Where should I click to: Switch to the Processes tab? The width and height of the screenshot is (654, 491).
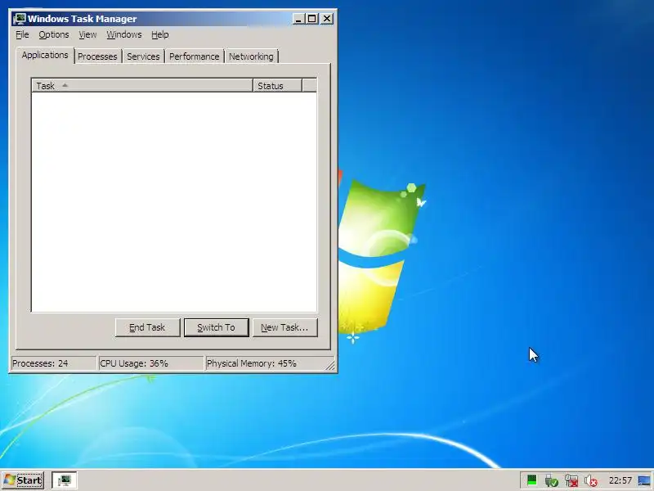click(x=97, y=56)
